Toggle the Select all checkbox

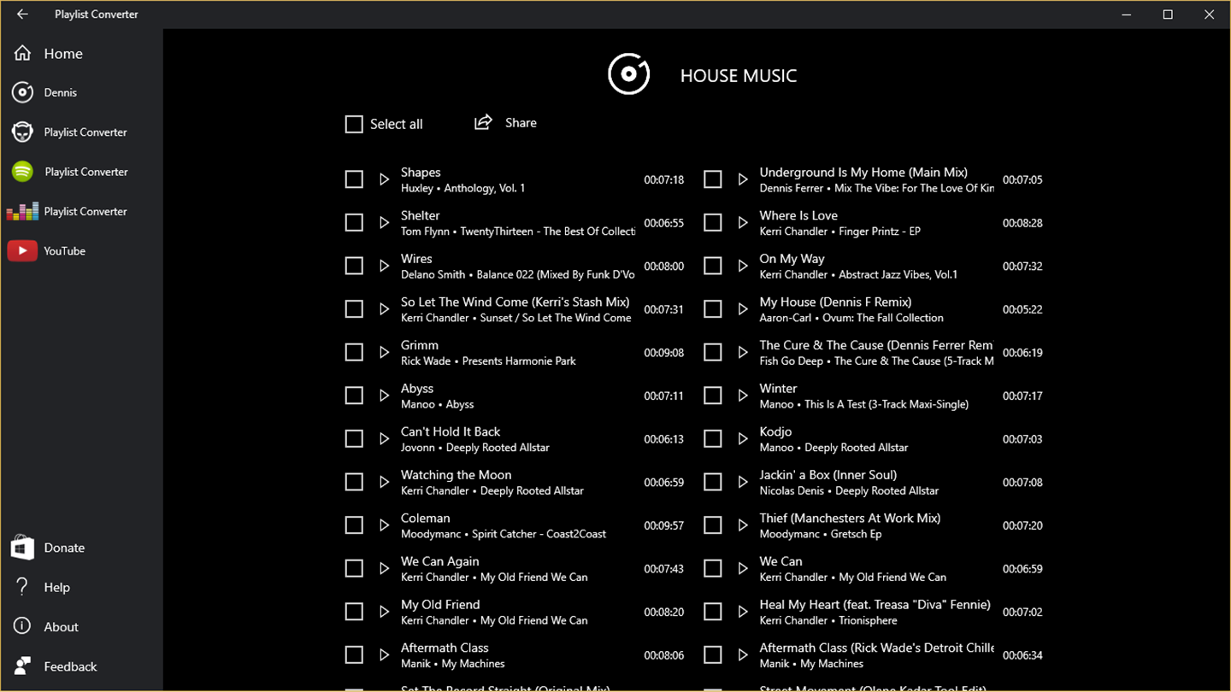click(354, 125)
